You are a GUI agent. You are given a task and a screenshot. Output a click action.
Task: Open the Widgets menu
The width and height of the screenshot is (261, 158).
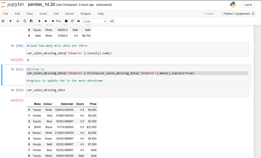(x=86, y=14)
